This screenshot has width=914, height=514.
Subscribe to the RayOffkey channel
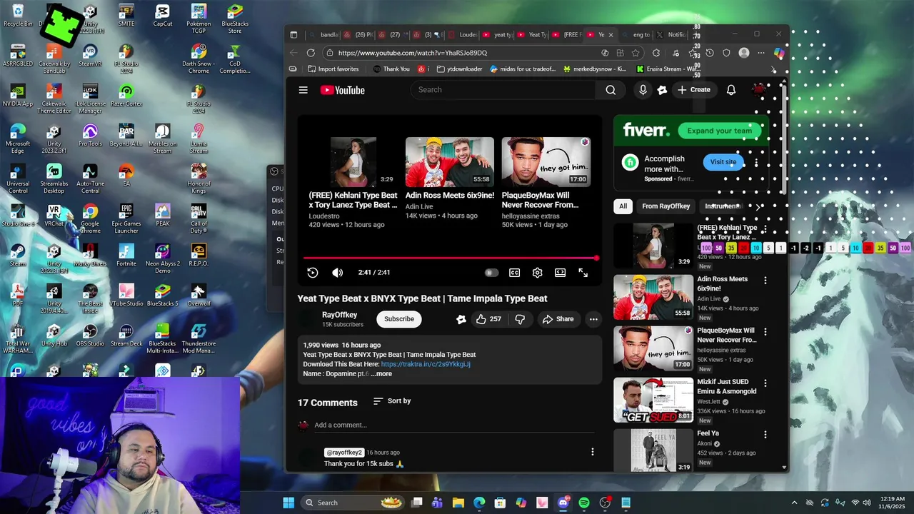(x=399, y=319)
